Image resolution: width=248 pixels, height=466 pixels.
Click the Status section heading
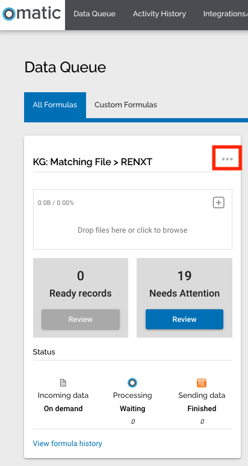44,352
